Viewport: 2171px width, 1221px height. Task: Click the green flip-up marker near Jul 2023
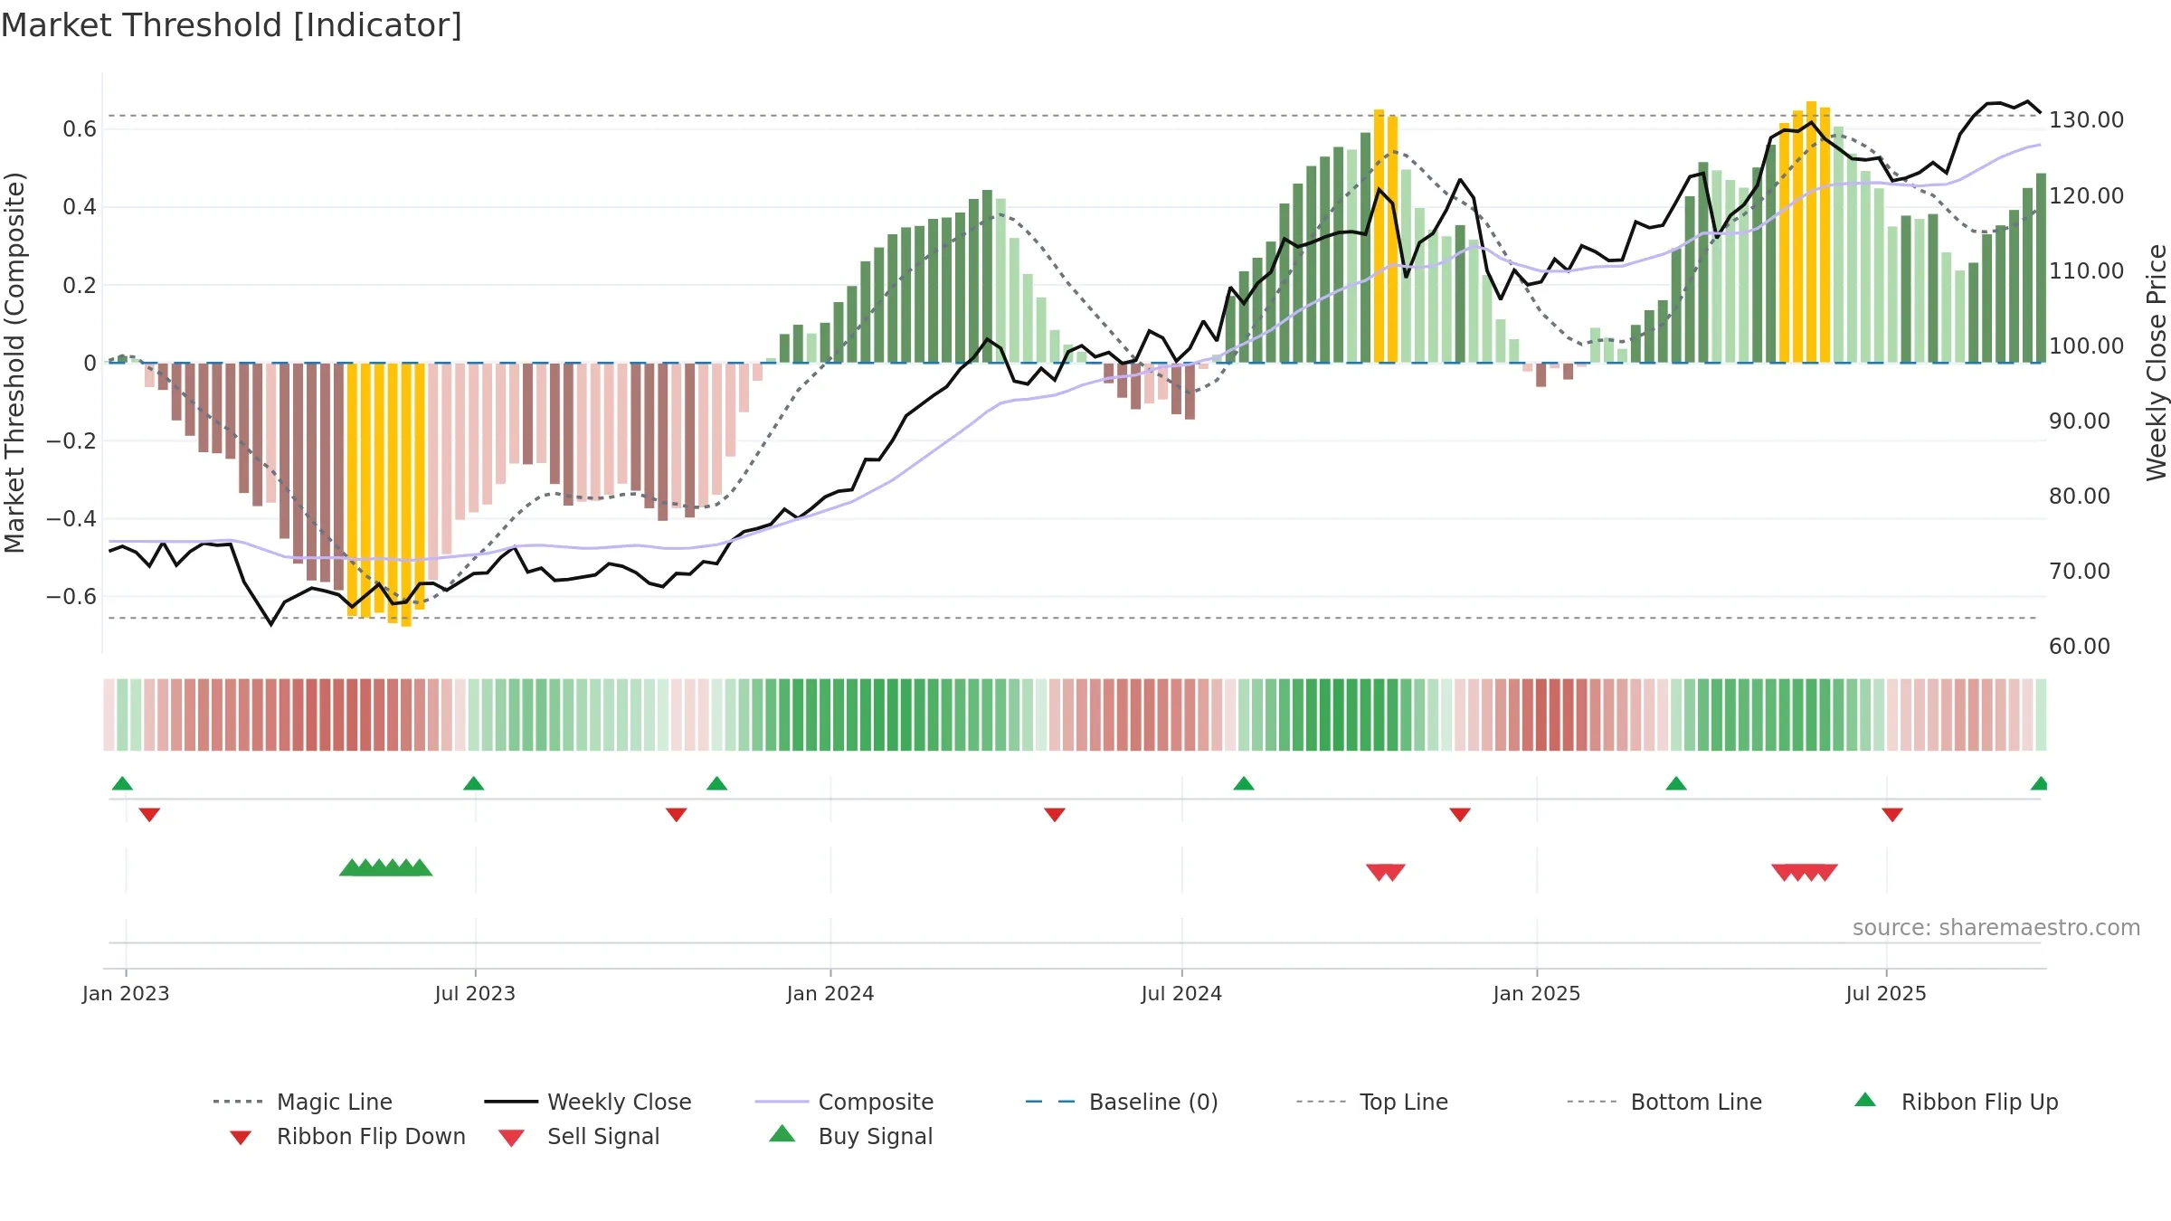473,783
